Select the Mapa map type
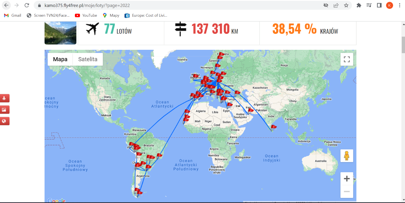Screen dimensions: 405x203 (x=60, y=59)
